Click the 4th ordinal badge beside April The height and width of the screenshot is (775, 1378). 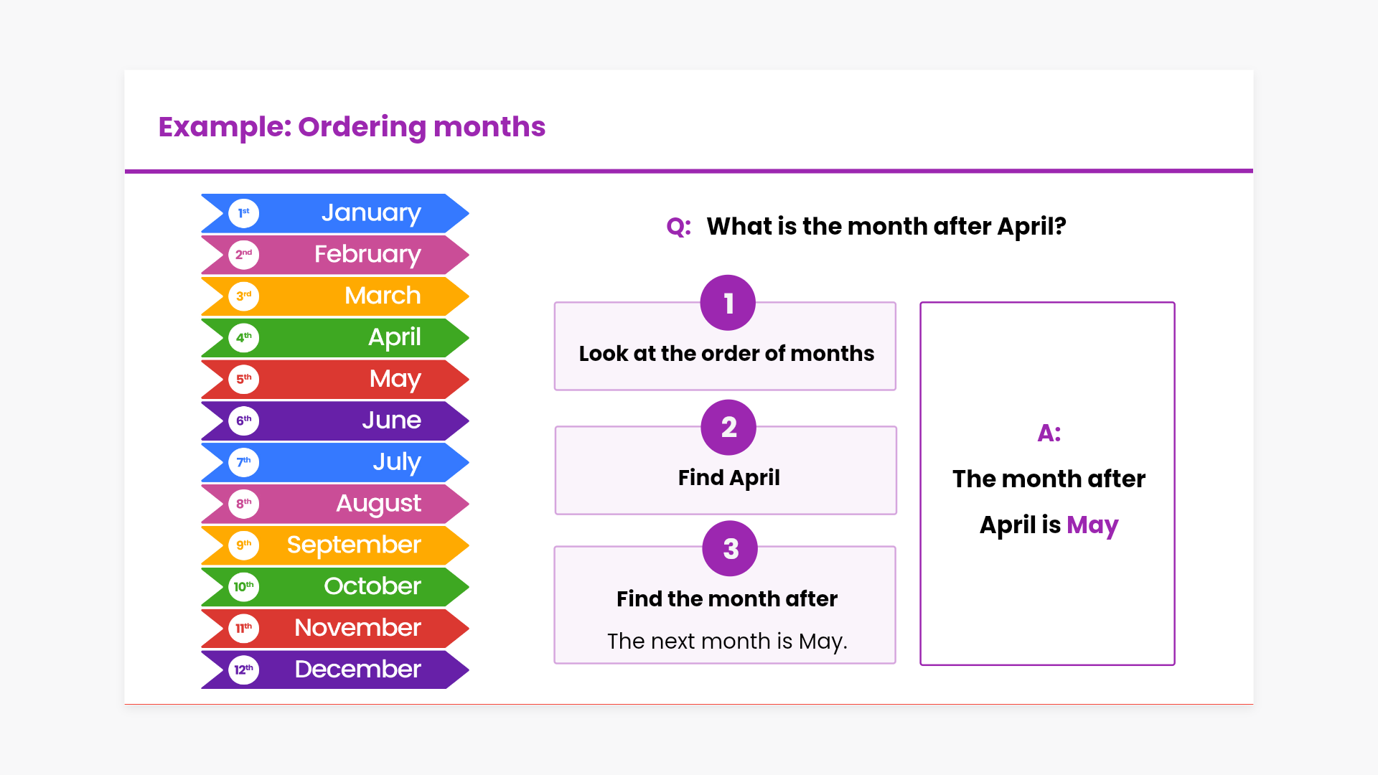244,337
